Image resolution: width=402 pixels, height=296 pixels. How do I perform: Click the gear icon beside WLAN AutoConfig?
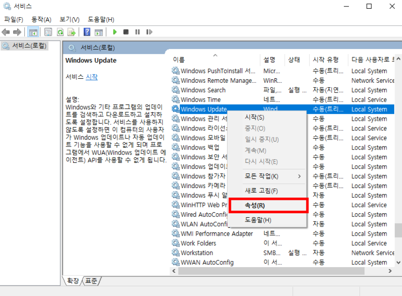[176, 224]
